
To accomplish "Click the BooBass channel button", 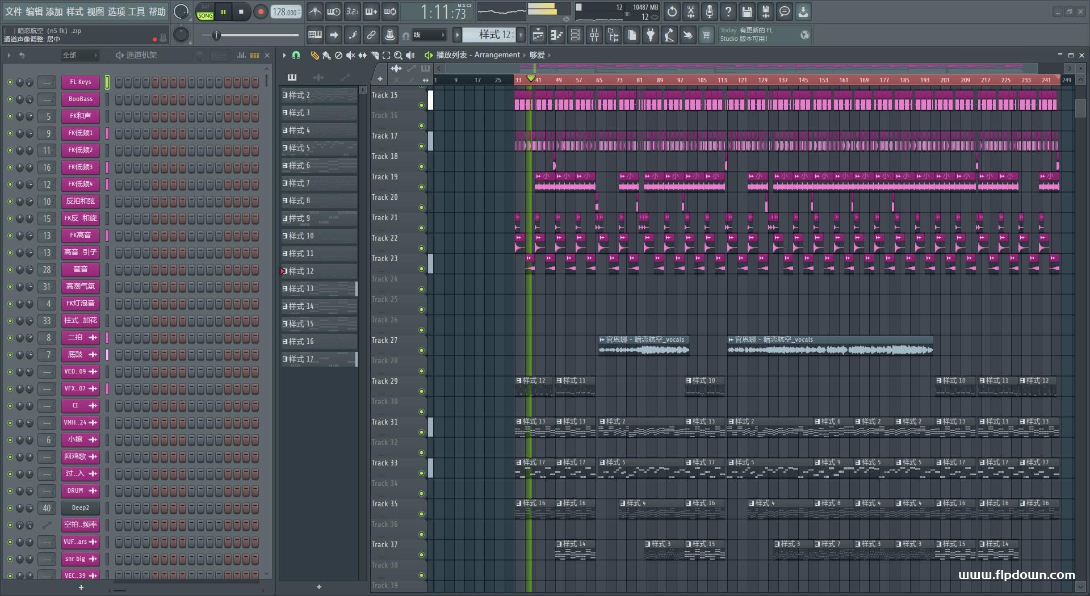I will click(x=81, y=99).
